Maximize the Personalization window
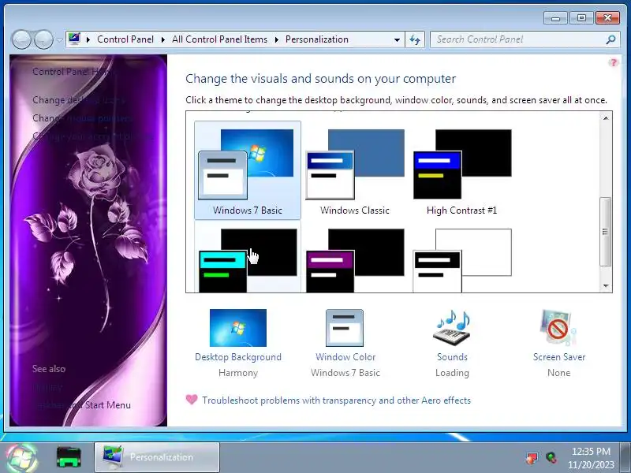The width and height of the screenshot is (631, 473). (581, 18)
